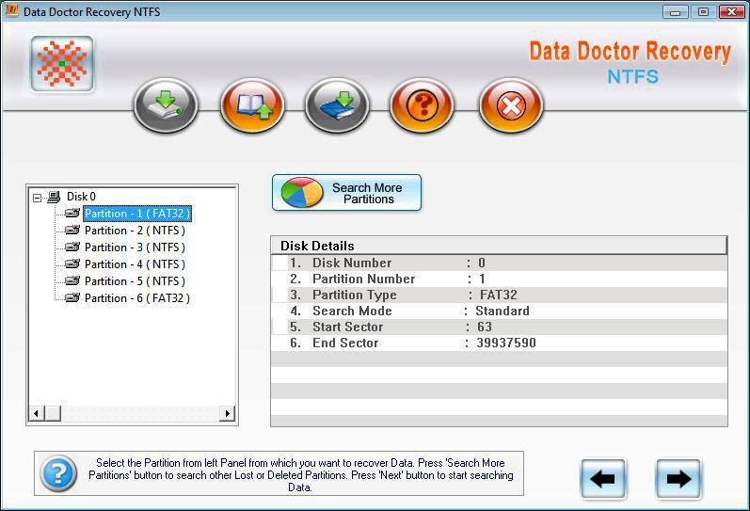Viewport: 750px width, 511px height.
Task: Minimize the Data Doctor Recovery window
Action: [x=676, y=12]
